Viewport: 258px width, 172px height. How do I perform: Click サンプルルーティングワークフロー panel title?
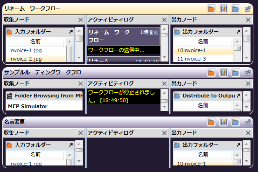[x=45, y=72]
